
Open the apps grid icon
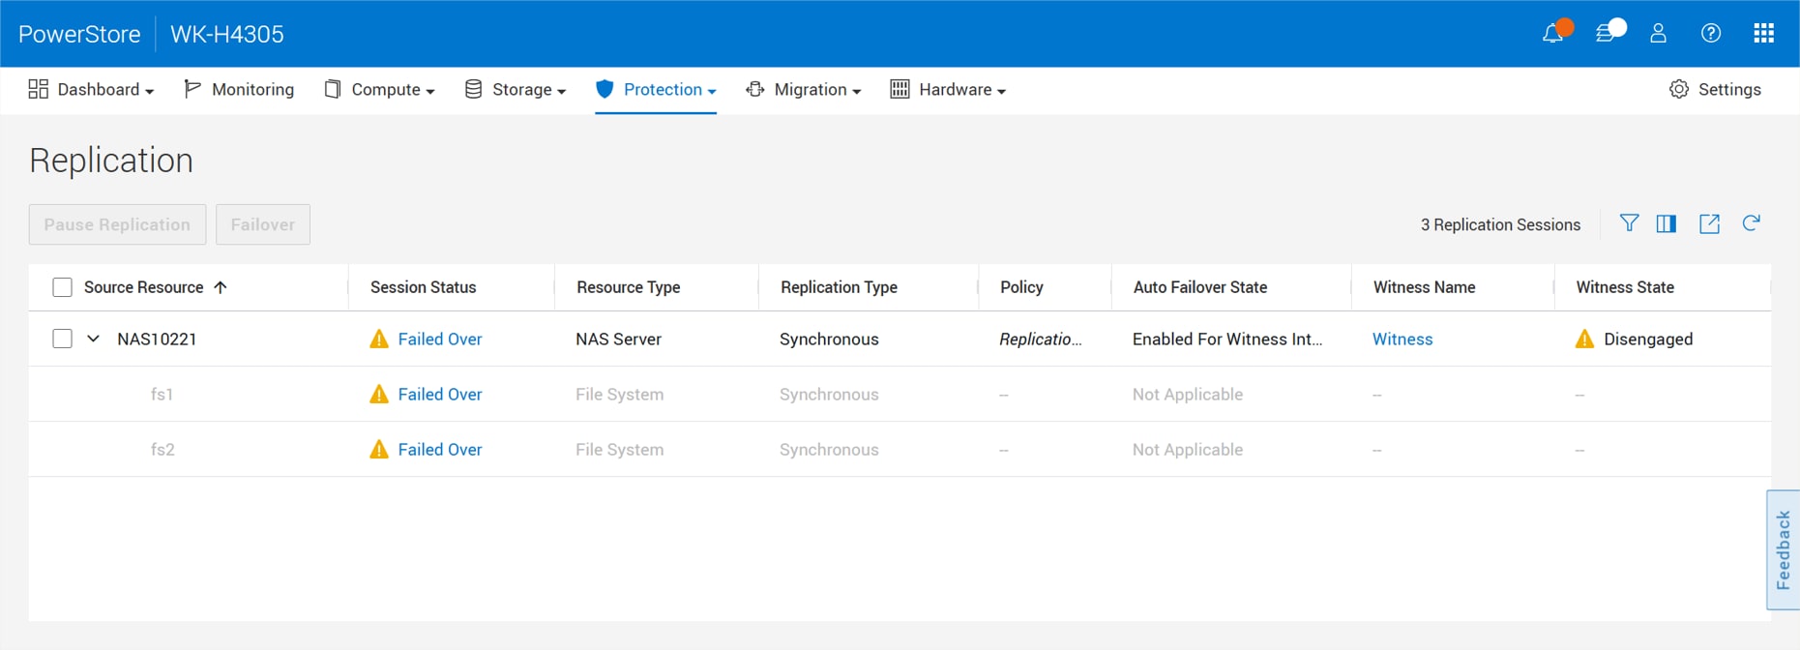click(x=1764, y=34)
